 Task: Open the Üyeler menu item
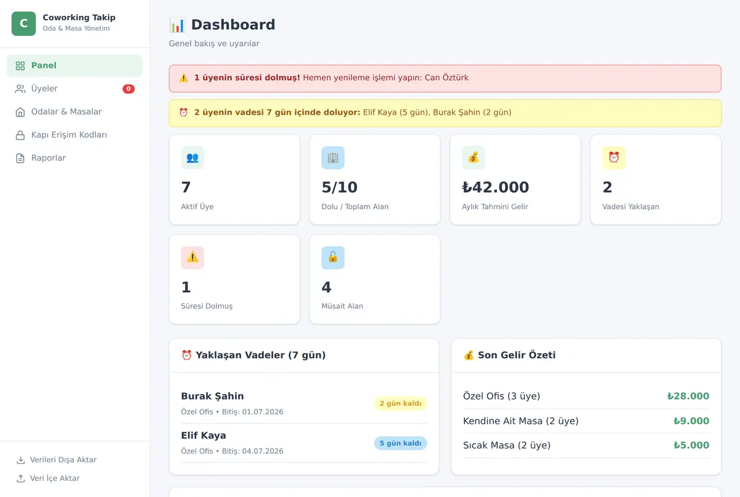pyautogui.click(x=75, y=89)
